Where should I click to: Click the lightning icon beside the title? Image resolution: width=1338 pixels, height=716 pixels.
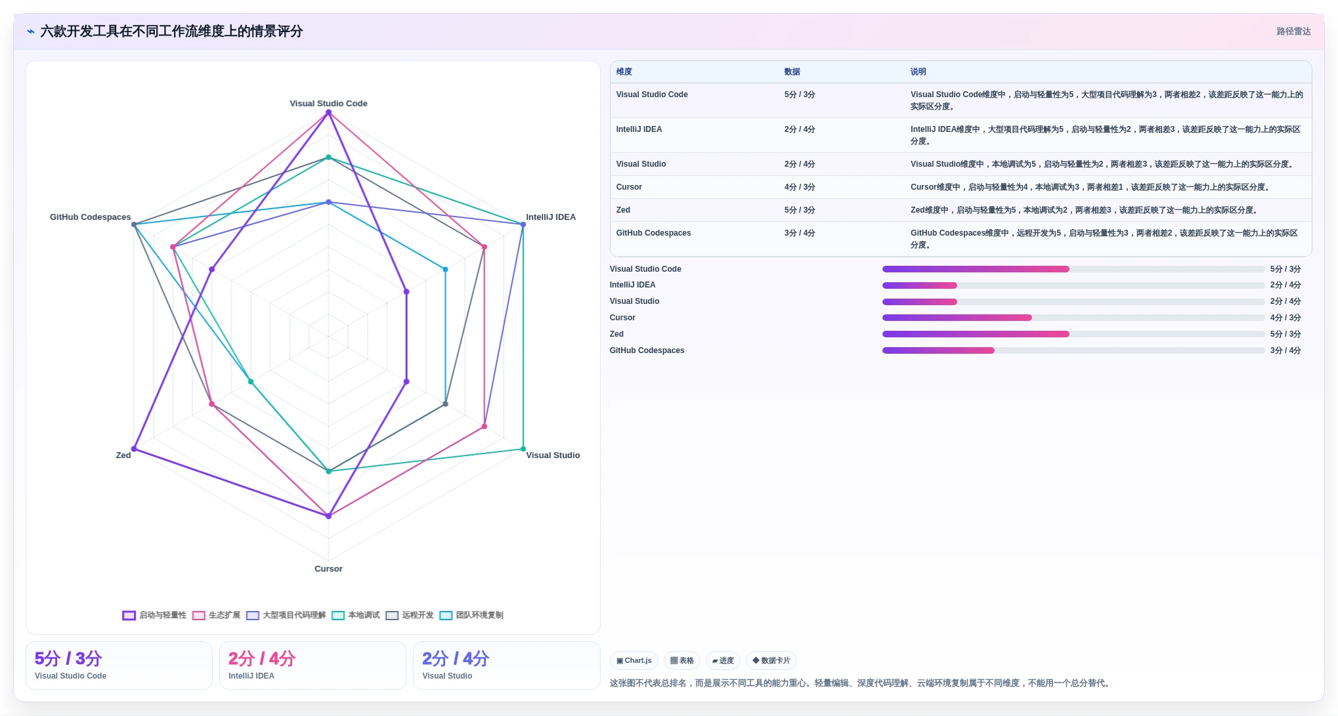31,32
